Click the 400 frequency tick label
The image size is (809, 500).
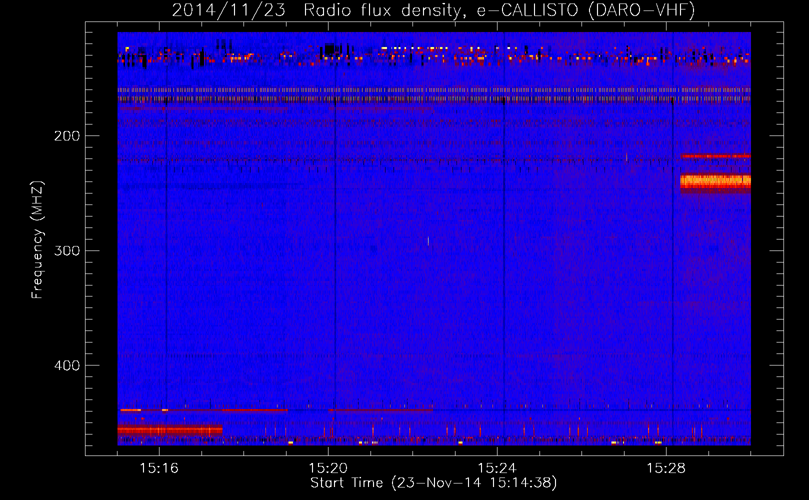coord(67,365)
